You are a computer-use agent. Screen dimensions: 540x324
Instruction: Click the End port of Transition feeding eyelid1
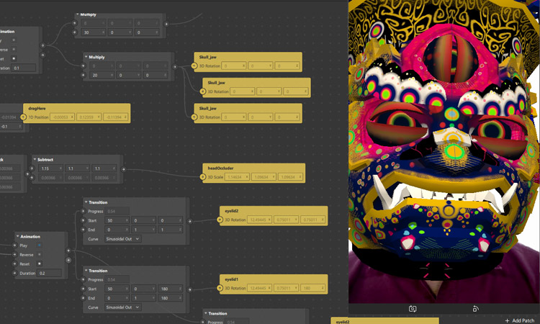(83, 298)
